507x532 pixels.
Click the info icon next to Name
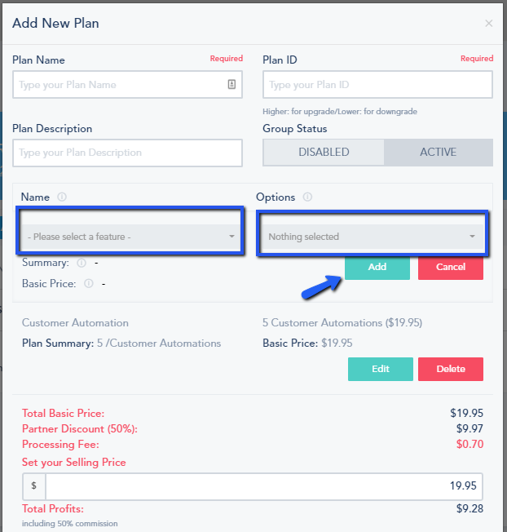pyautogui.click(x=62, y=197)
